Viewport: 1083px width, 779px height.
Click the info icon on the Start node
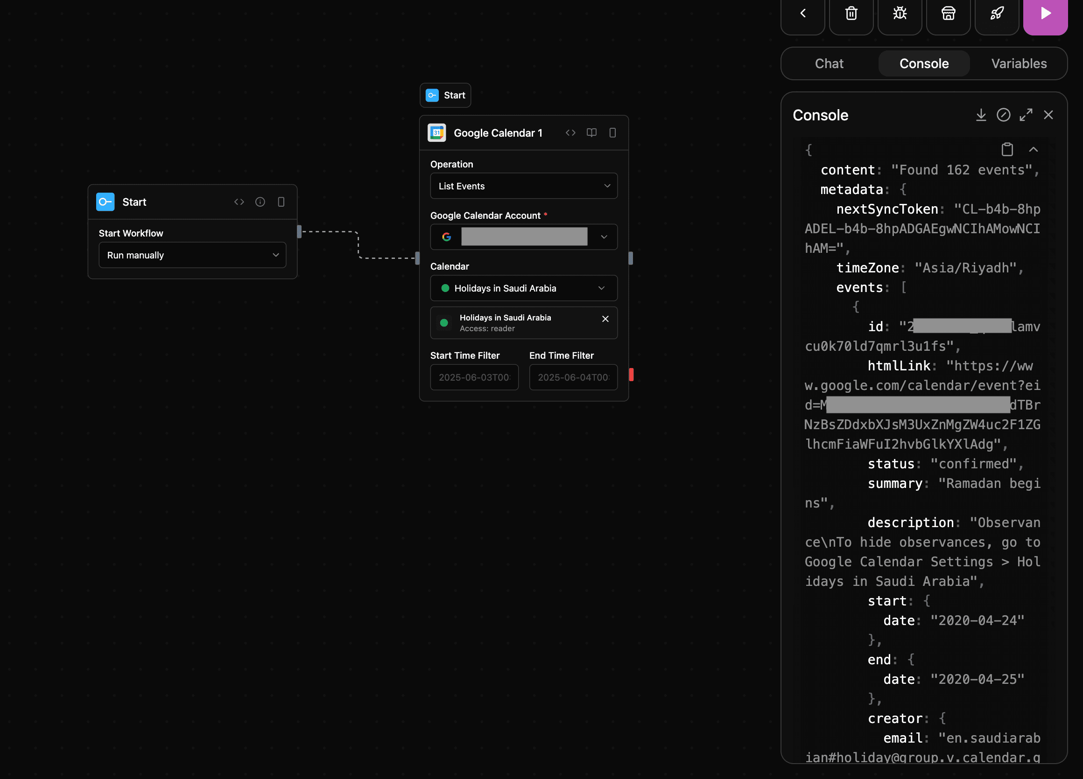(260, 202)
